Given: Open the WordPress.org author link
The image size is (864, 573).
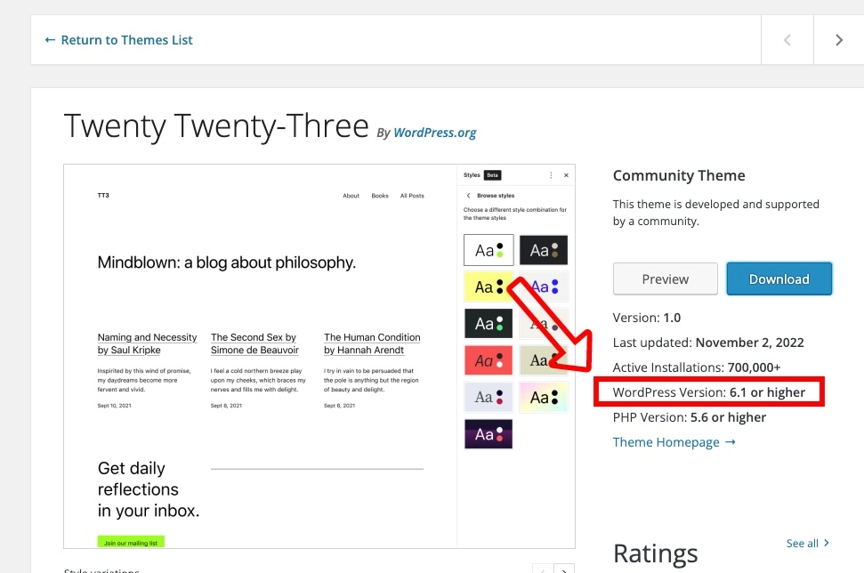Looking at the screenshot, I should (434, 133).
